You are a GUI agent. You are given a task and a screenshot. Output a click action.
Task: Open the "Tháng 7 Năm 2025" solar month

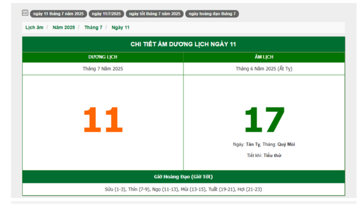click(103, 69)
